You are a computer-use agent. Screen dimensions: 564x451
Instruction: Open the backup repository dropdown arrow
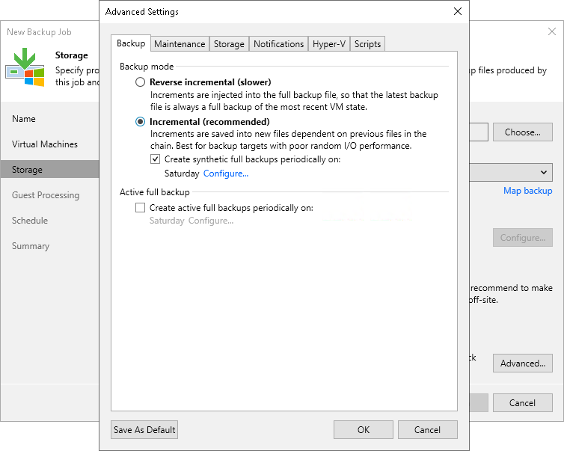(x=544, y=173)
